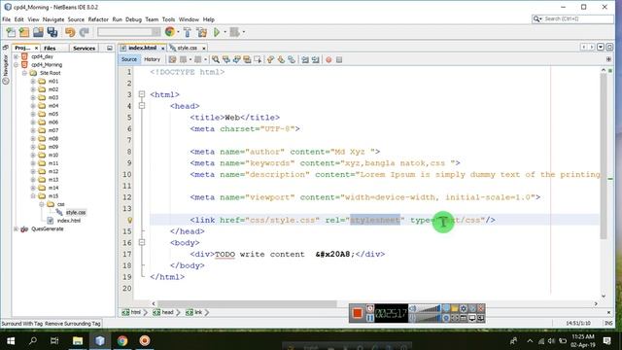Collapse the m15 folder

(x=33, y=196)
